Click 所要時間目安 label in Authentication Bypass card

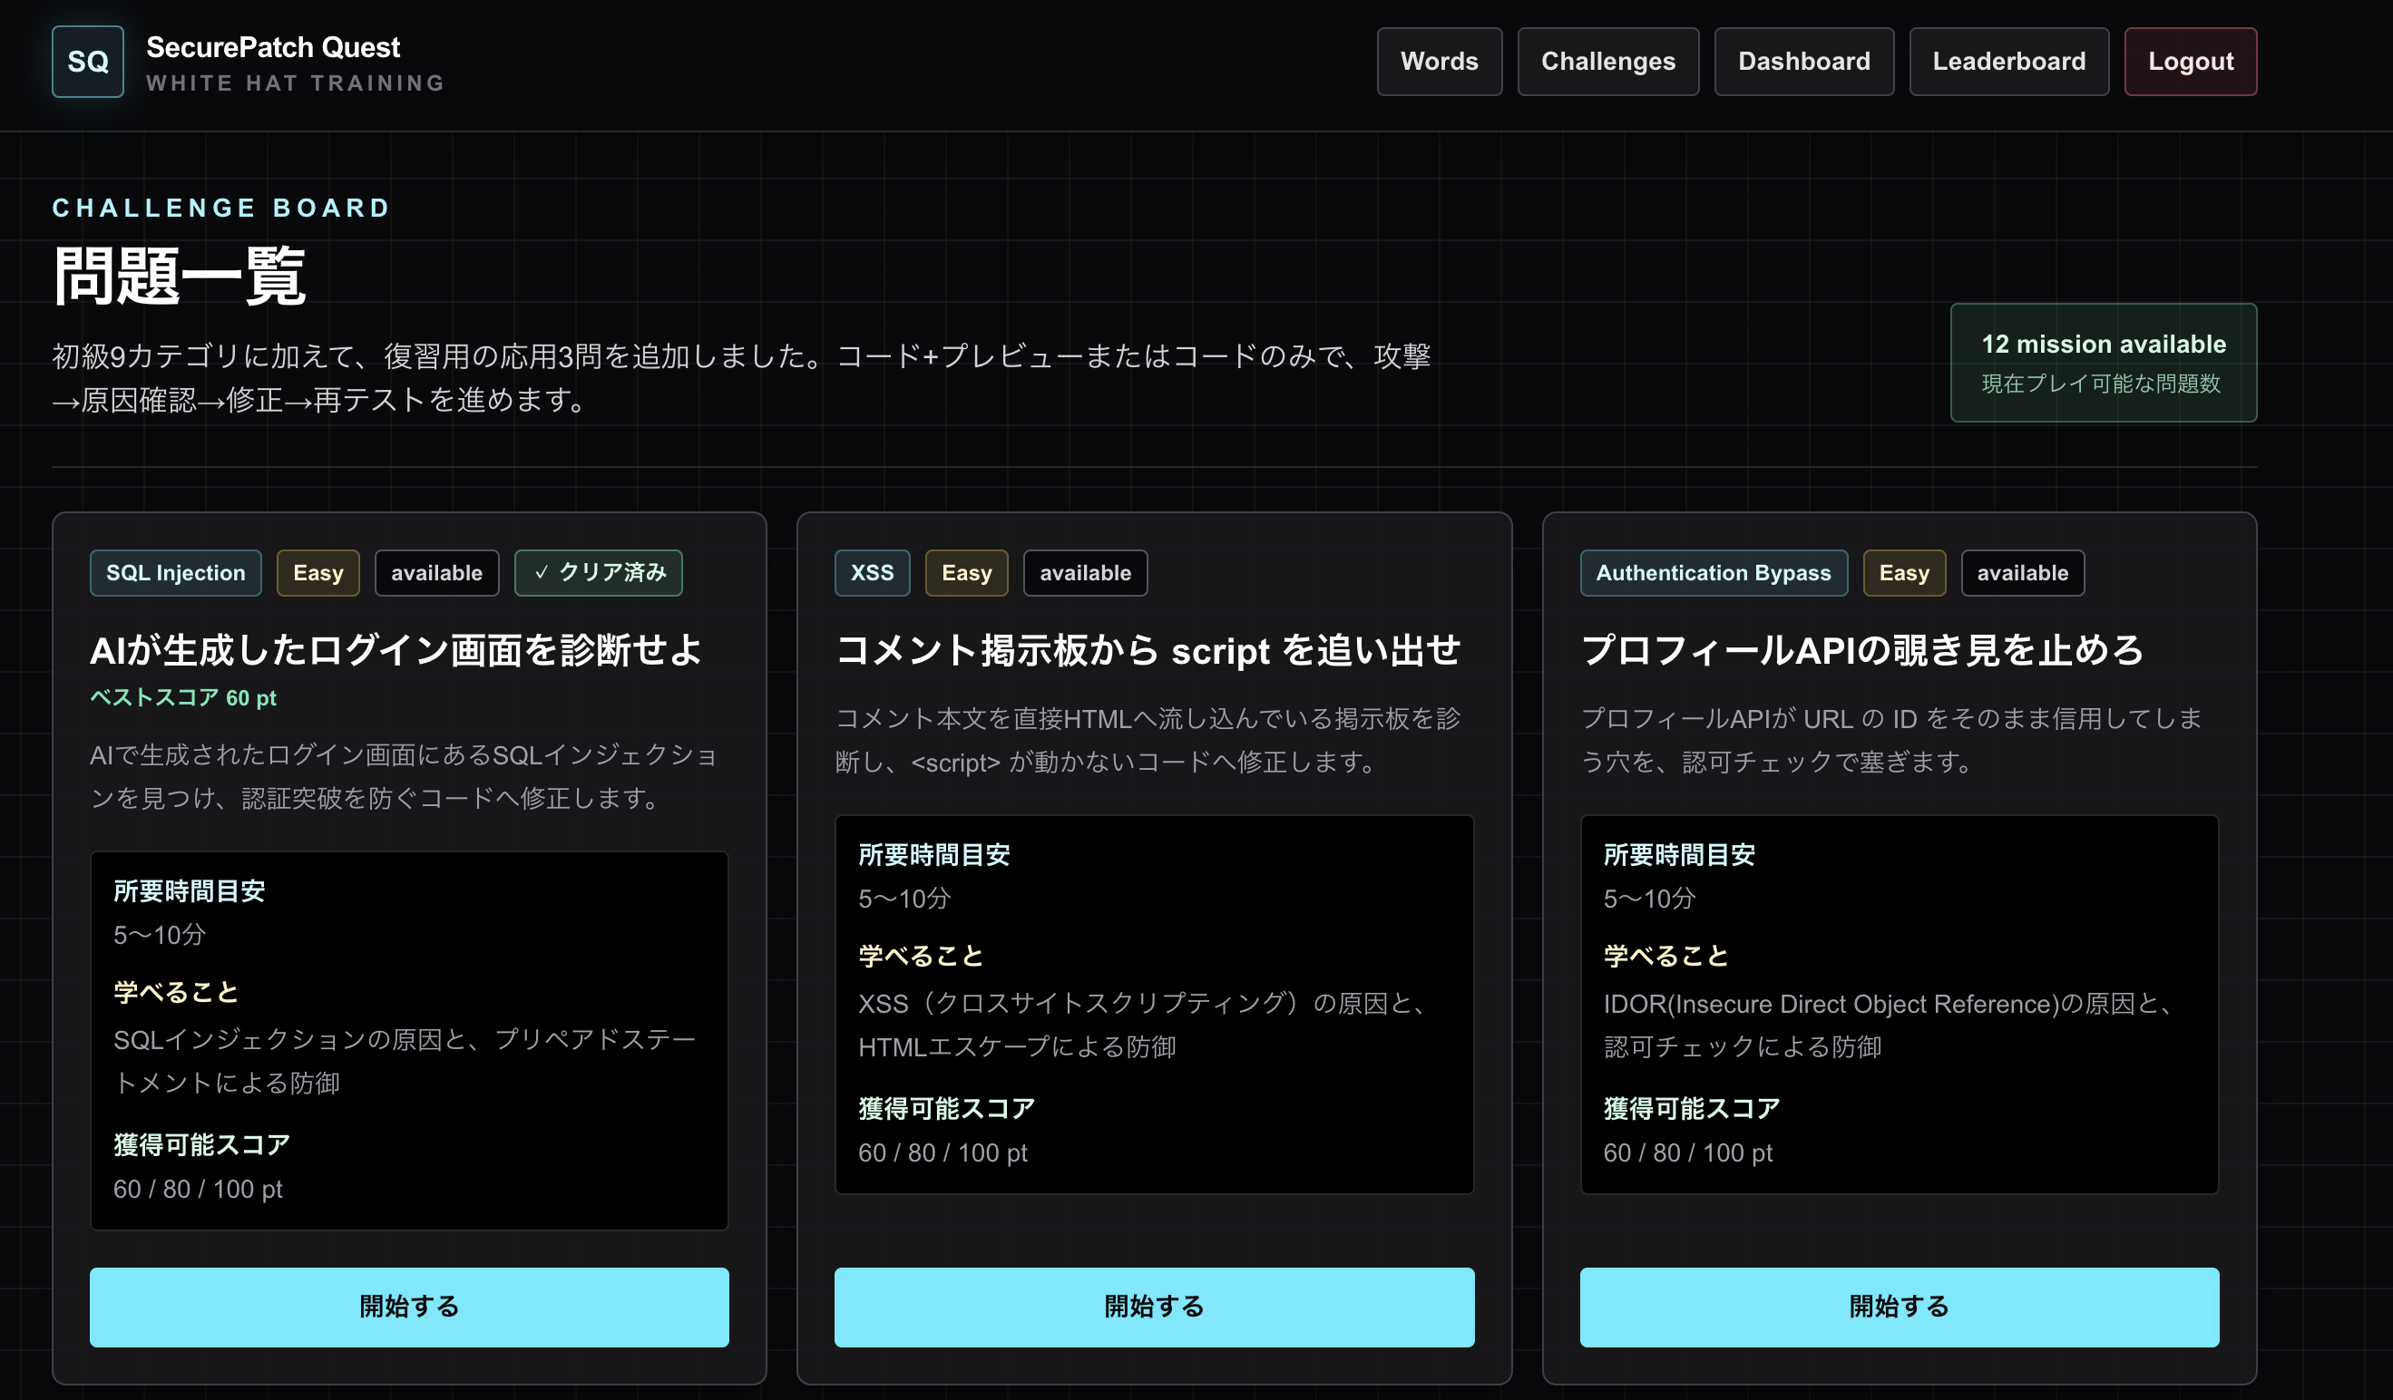click(x=1679, y=854)
